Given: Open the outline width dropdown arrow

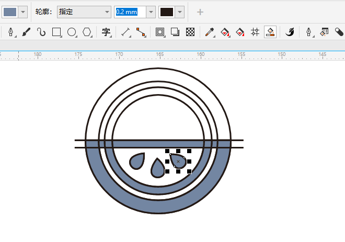Looking at the screenshot, I should [151, 12].
